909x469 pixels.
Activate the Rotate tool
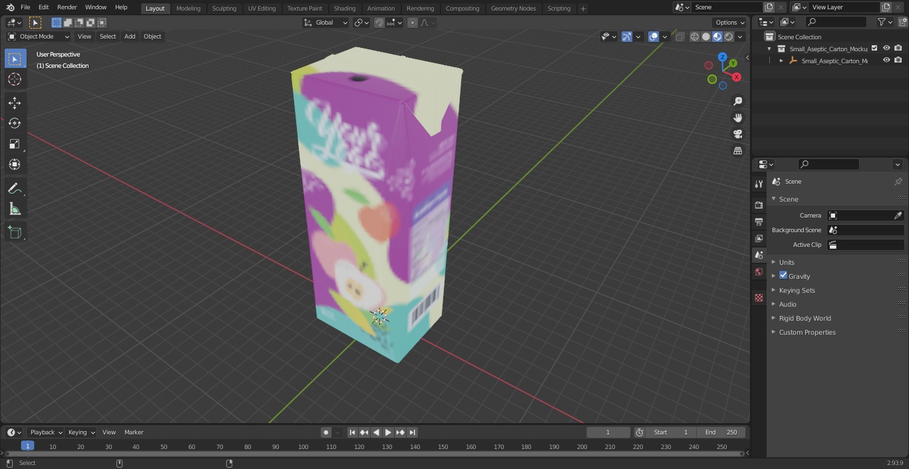pos(15,123)
